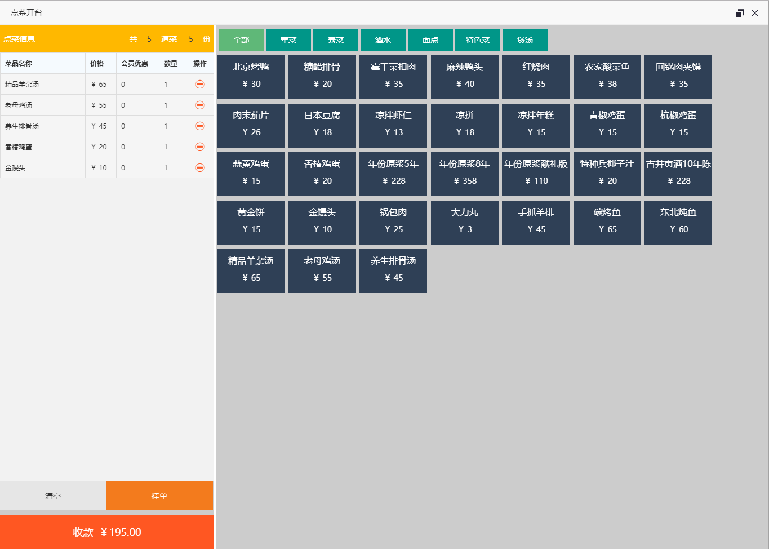Switch to the 荤菜 category tab
Viewport: 769px width, 549px height.
coord(288,40)
